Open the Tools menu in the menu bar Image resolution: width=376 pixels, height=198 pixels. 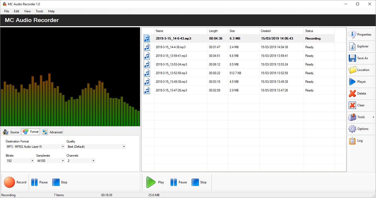coord(39,11)
